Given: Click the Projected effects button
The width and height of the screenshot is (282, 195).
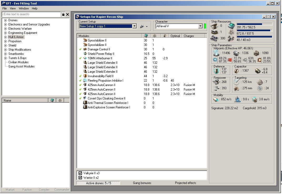Looking at the screenshot, I should pyautogui.click(x=186, y=183).
